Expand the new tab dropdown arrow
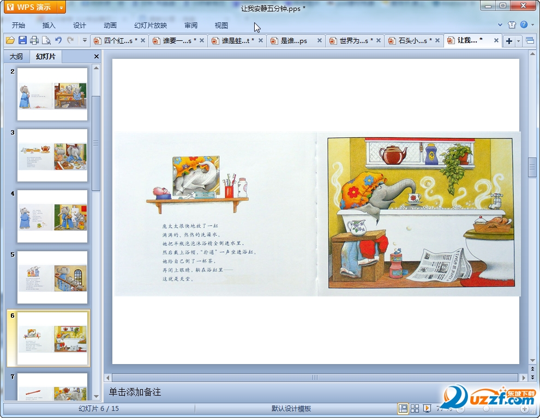This screenshot has width=540, height=418. [519, 41]
